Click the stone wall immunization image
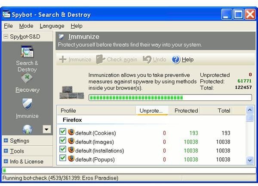The height and width of the screenshot is (186, 258). click(x=72, y=93)
